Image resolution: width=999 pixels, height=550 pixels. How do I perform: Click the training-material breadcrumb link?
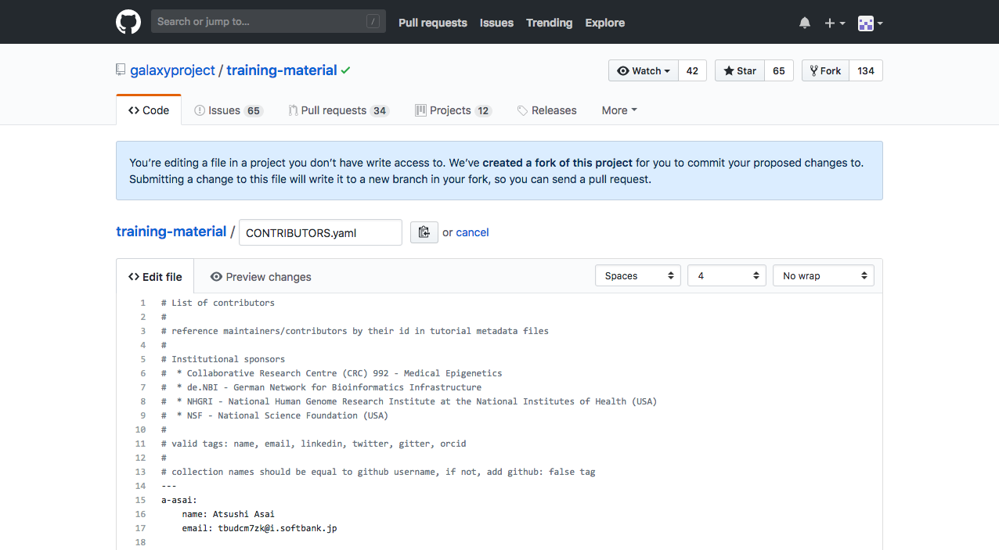(x=171, y=232)
